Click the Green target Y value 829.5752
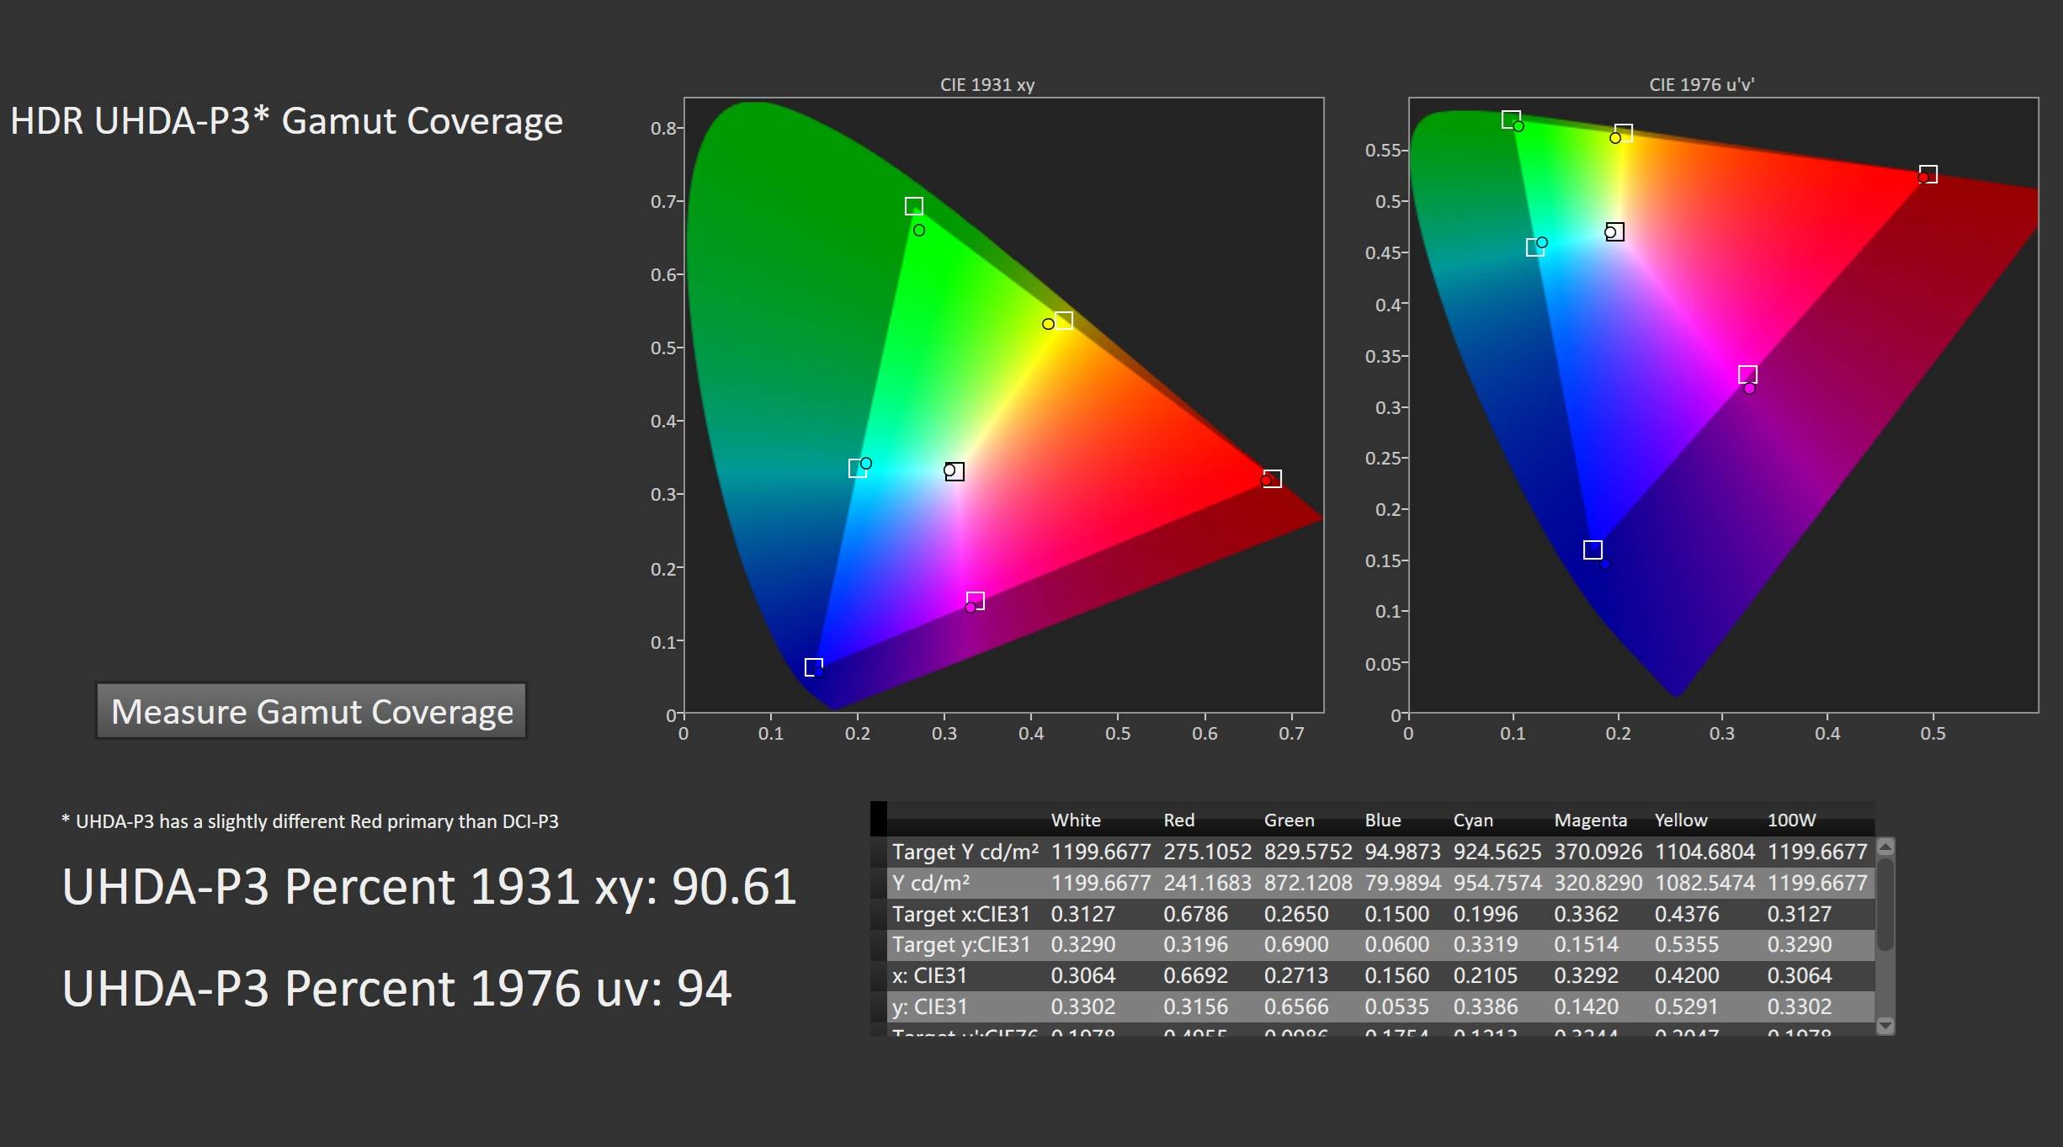Image resolution: width=2063 pixels, height=1147 pixels. click(x=1307, y=852)
